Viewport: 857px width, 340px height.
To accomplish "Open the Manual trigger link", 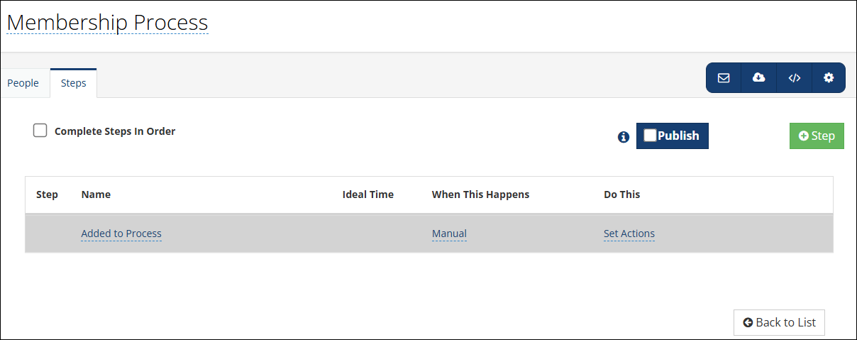I will (449, 234).
